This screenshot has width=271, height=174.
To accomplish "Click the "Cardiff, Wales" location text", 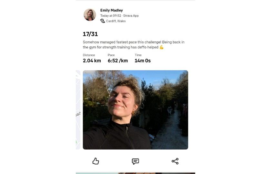I will click(116, 21).
